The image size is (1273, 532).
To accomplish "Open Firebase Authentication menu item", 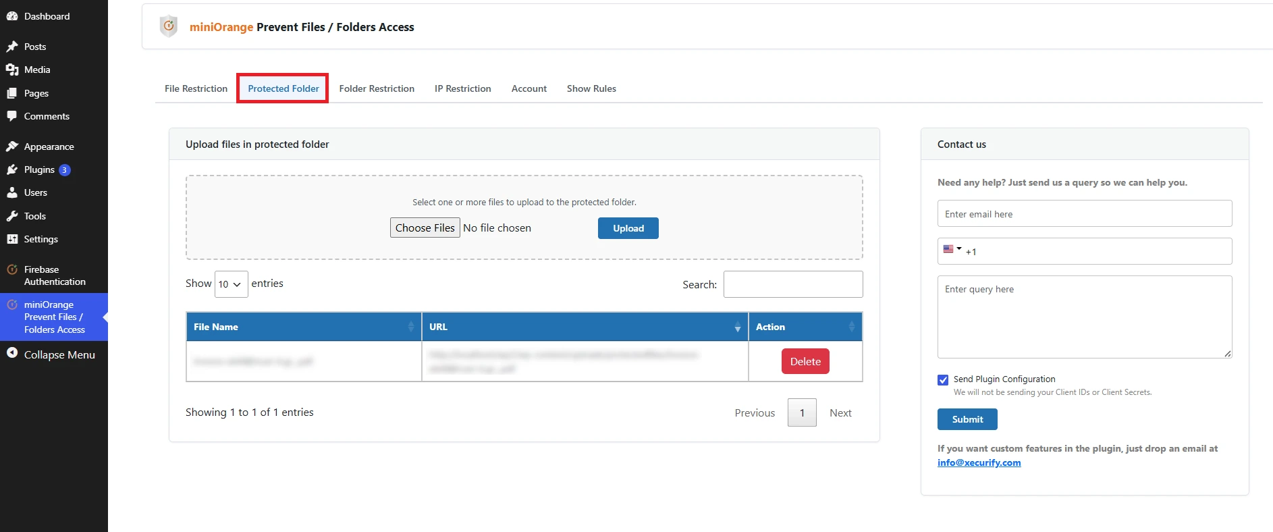I will click(x=54, y=275).
